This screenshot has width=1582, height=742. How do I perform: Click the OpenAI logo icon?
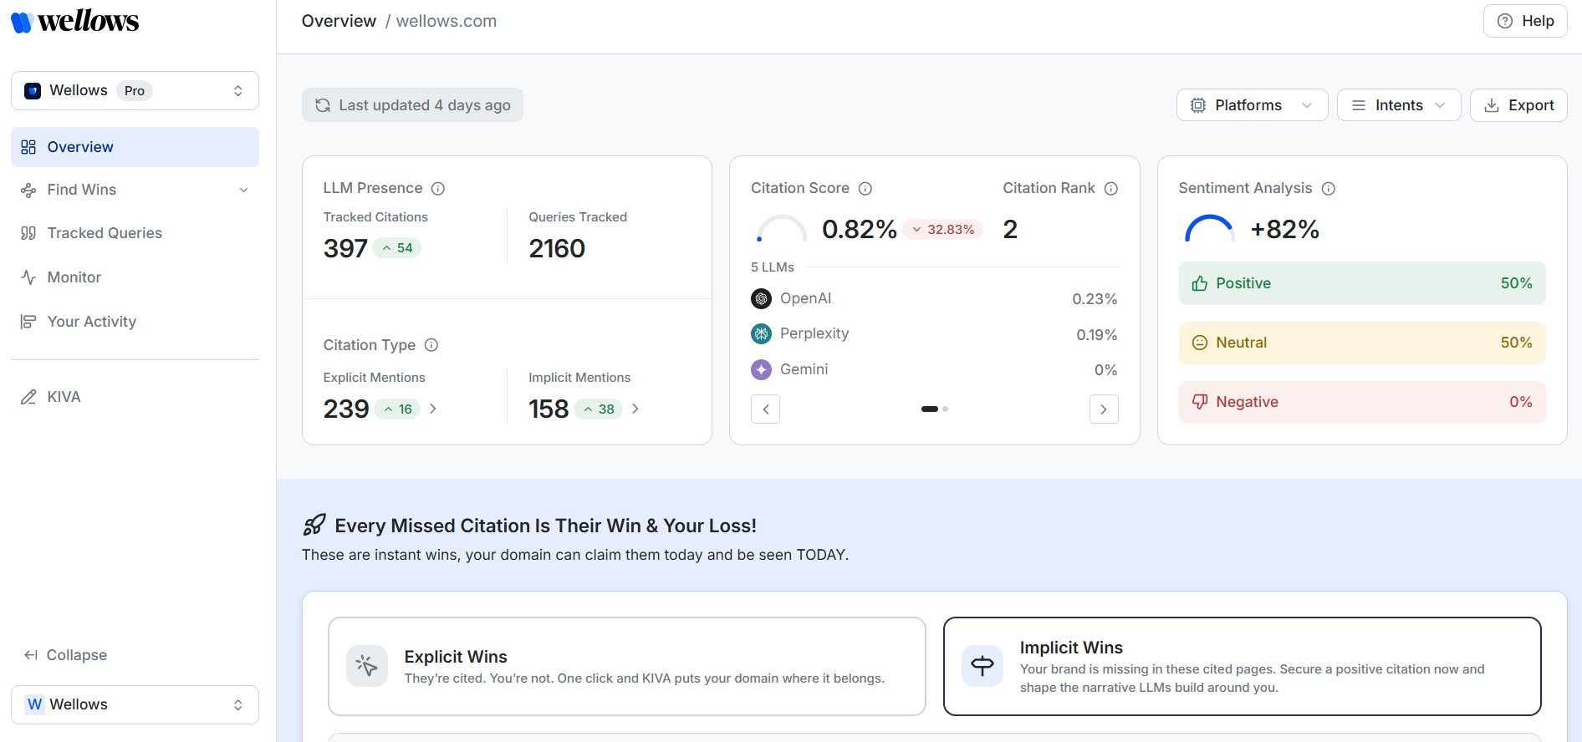(x=761, y=298)
